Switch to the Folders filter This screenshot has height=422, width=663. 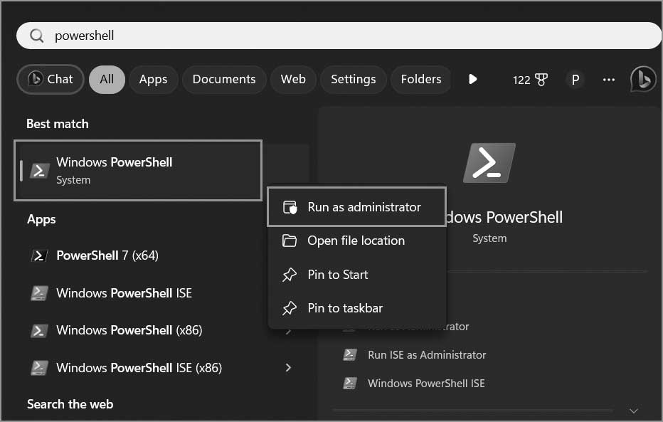420,79
